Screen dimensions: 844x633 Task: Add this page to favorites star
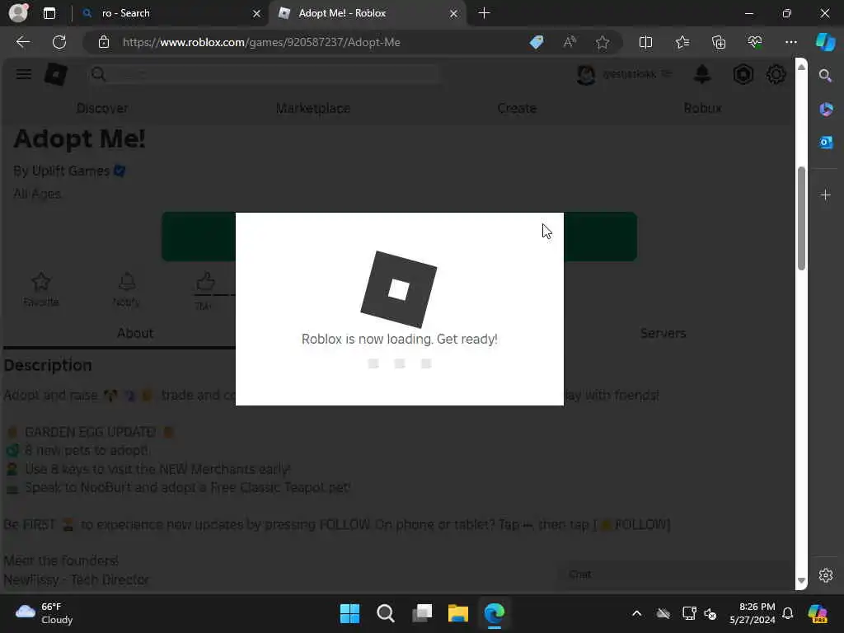[603, 42]
